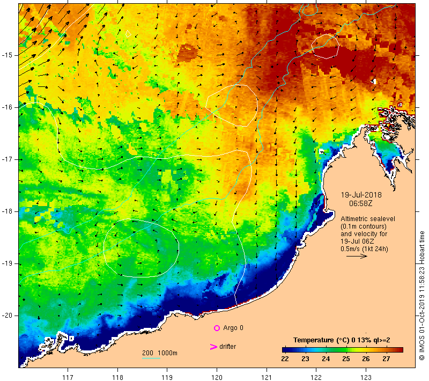Click the 27 value on temperature scale
The width and height of the screenshot is (429, 381).
point(386,359)
